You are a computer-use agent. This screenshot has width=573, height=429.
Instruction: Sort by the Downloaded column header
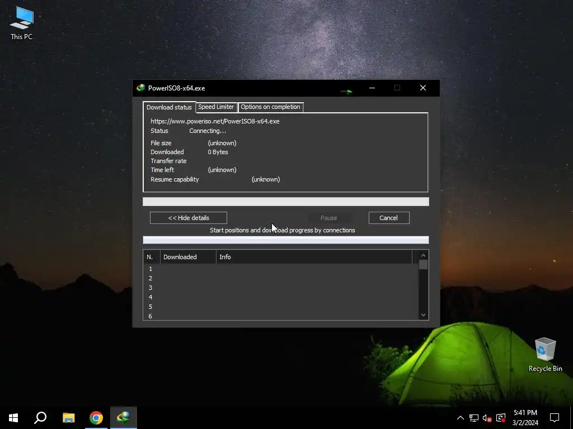[x=188, y=257]
